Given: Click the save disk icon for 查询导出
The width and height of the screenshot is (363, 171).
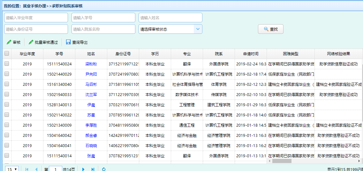Looking at the screenshot, I should (68, 42).
